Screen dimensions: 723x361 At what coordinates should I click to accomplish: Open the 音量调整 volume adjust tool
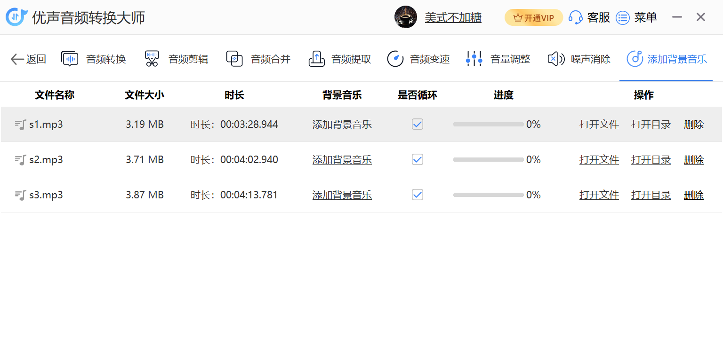(498, 59)
